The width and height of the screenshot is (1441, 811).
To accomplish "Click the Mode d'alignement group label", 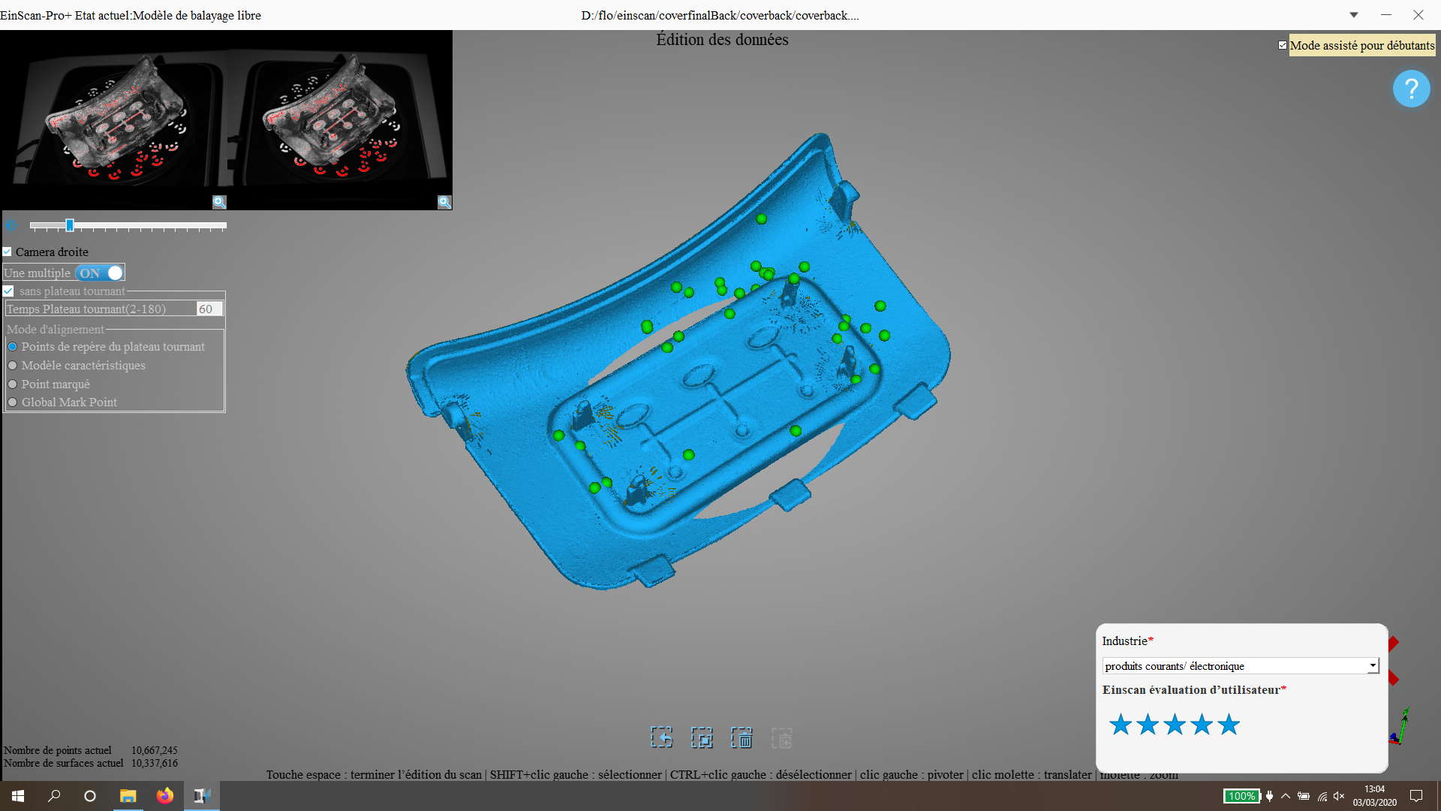I will [x=56, y=330].
